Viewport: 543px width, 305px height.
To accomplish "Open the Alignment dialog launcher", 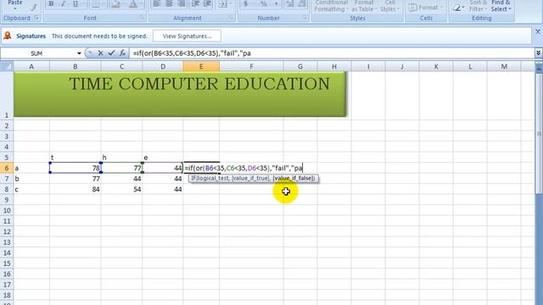I will [x=232, y=18].
